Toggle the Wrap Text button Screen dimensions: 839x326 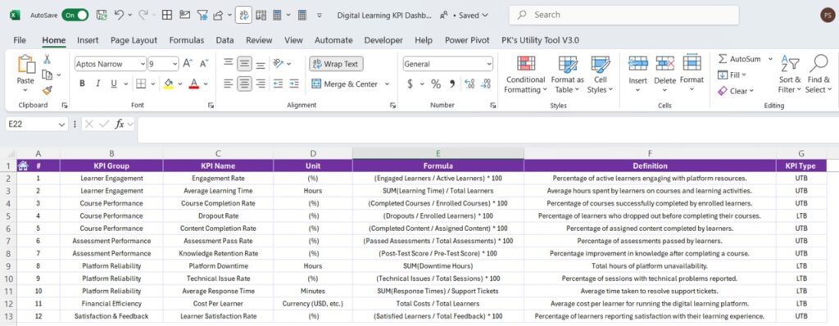(336, 64)
